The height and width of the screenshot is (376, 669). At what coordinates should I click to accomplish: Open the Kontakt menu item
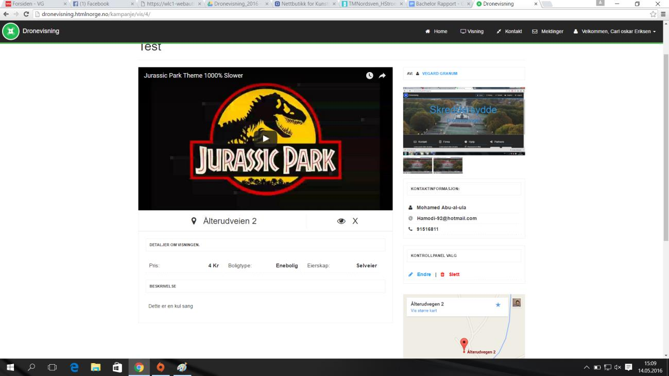(509, 31)
